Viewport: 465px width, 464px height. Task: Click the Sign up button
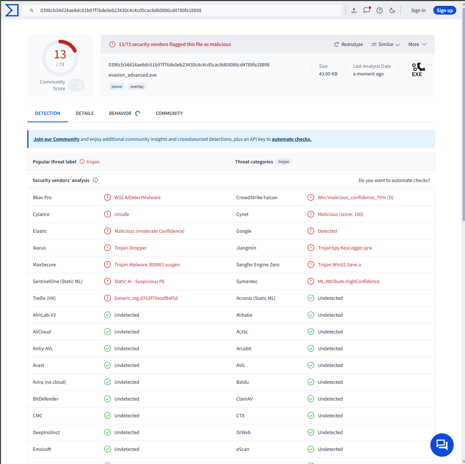[x=445, y=10]
